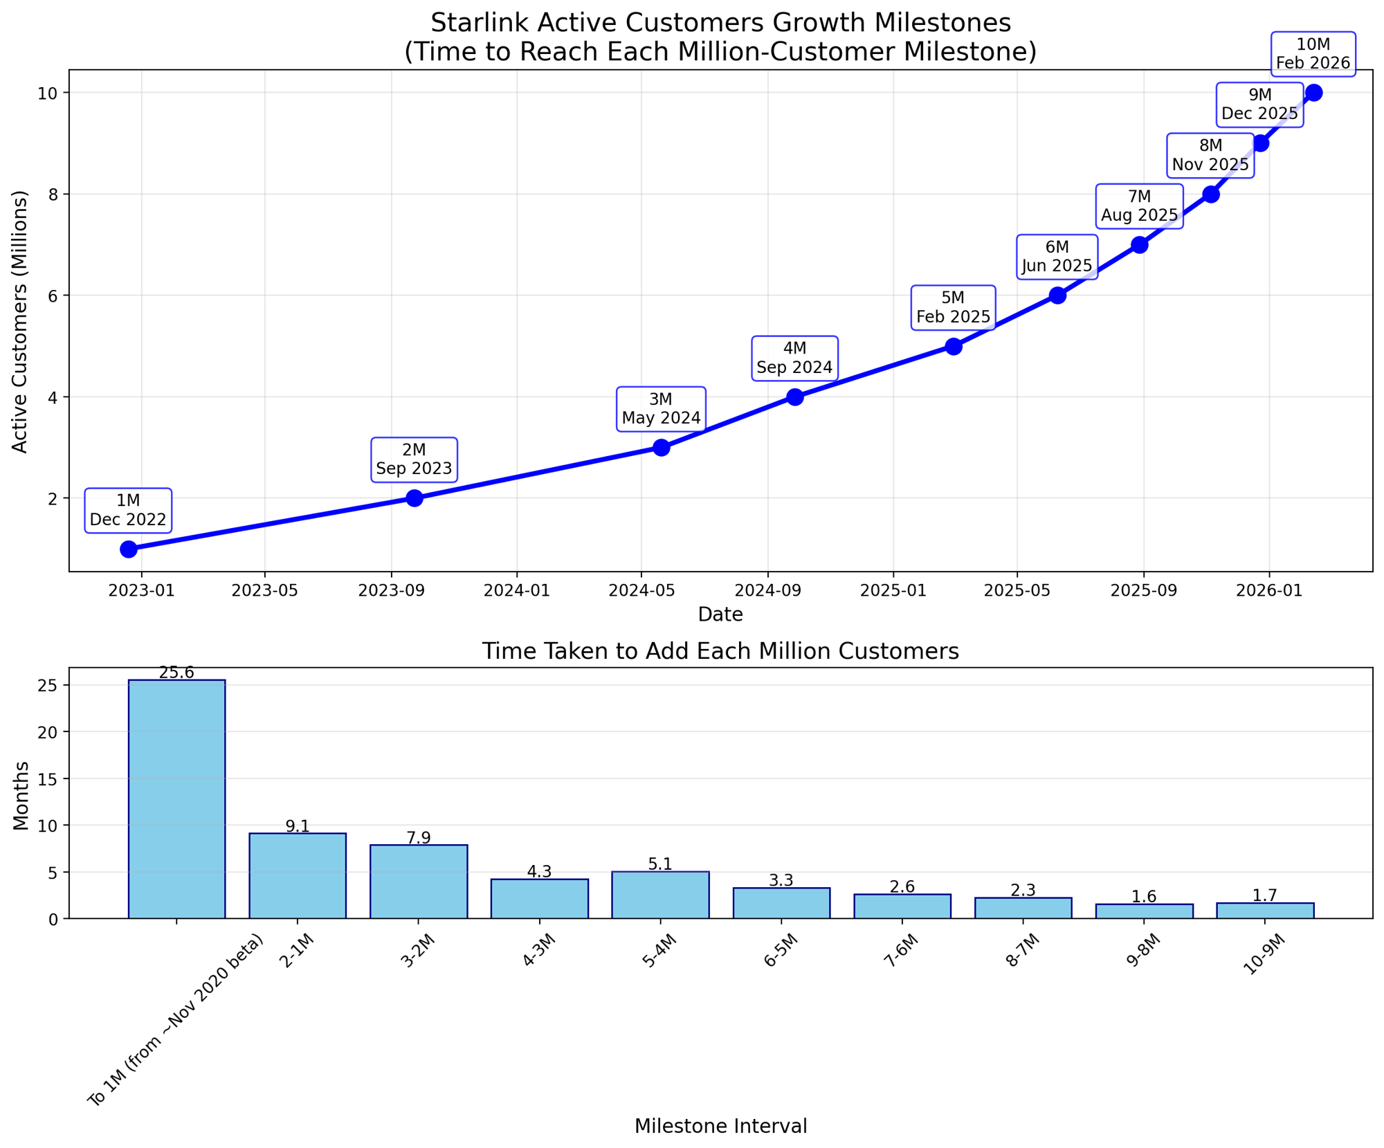This screenshot has height=1148, width=1384.
Task: Click the 5-4M bar showing 5.1
Action: coord(660,895)
